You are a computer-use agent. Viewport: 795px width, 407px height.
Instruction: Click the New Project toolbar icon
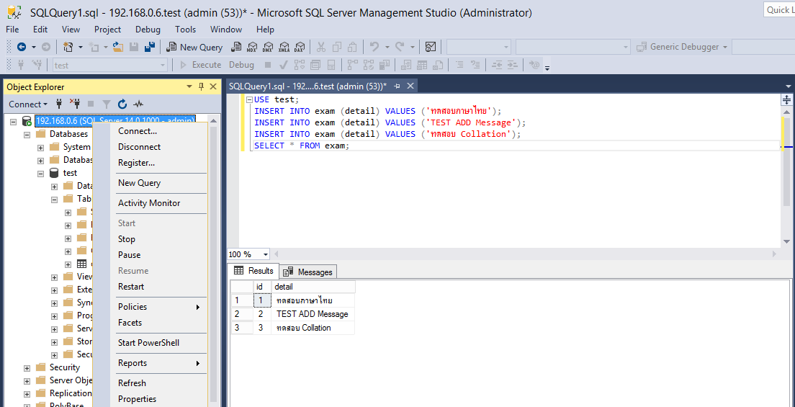(x=68, y=47)
